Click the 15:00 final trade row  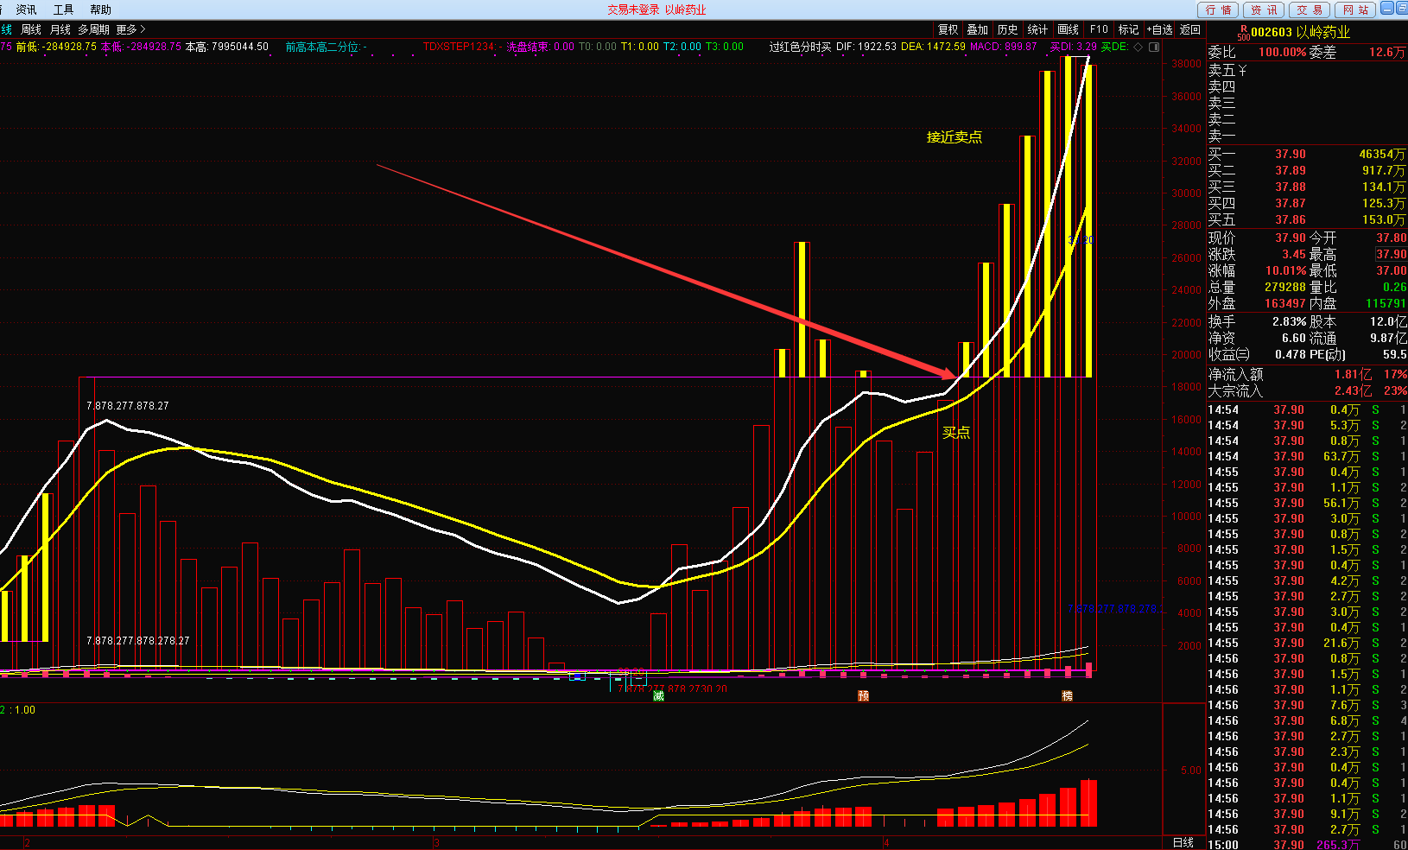1307,844
